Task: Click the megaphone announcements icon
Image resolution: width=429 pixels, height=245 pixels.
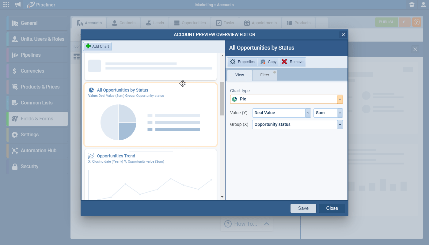Action: (x=18, y=5)
